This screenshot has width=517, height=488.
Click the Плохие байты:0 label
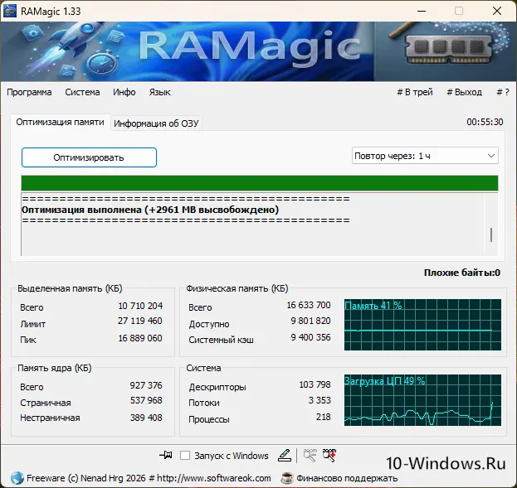462,273
